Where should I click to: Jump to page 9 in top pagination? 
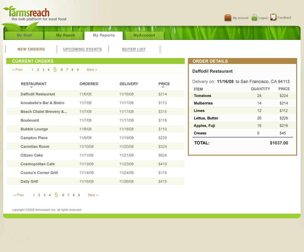click(78, 70)
